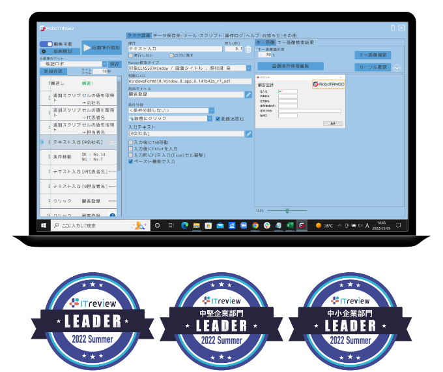This screenshot has height=372, width=443.
Task: Check the 実行しない checkbox
Action: click(131, 55)
